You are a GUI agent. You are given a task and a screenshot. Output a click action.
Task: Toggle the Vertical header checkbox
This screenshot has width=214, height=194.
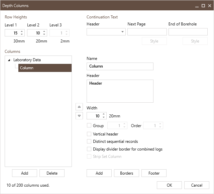click(89, 134)
